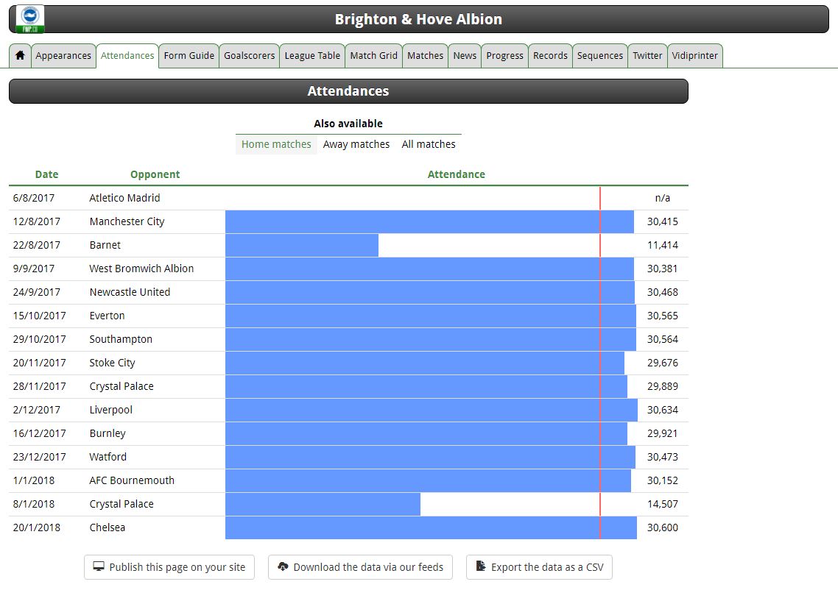Show Away matches attendances
This screenshot has width=838, height=590.
click(356, 144)
